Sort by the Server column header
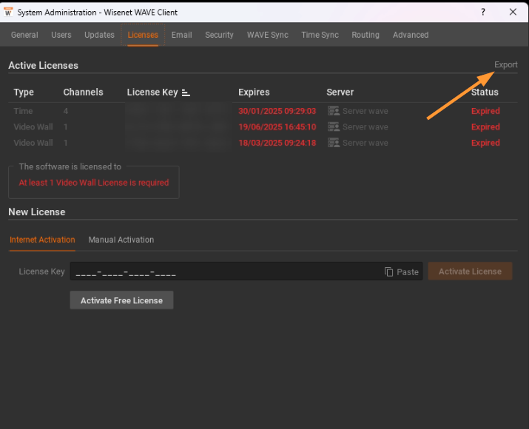The width and height of the screenshot is (529, 429). 340,92
